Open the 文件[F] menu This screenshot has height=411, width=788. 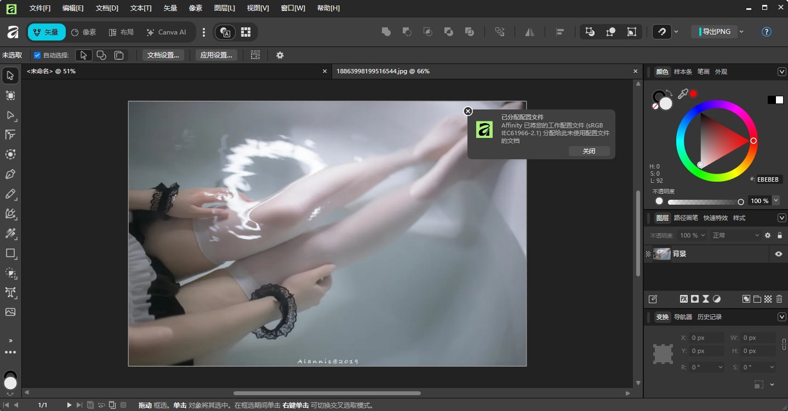pyautogui.click(x=40, y=8)
